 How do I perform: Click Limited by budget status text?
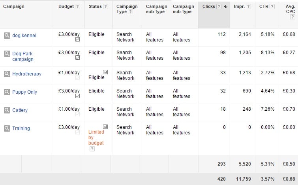tap(96, 138)
